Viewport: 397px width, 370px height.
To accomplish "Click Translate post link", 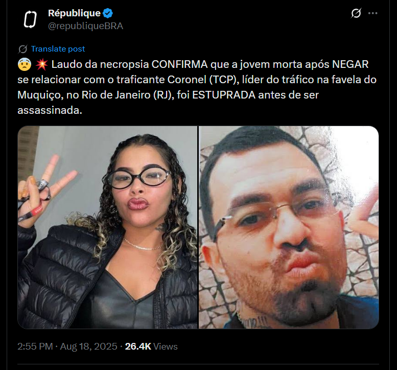I will (58, 49).
